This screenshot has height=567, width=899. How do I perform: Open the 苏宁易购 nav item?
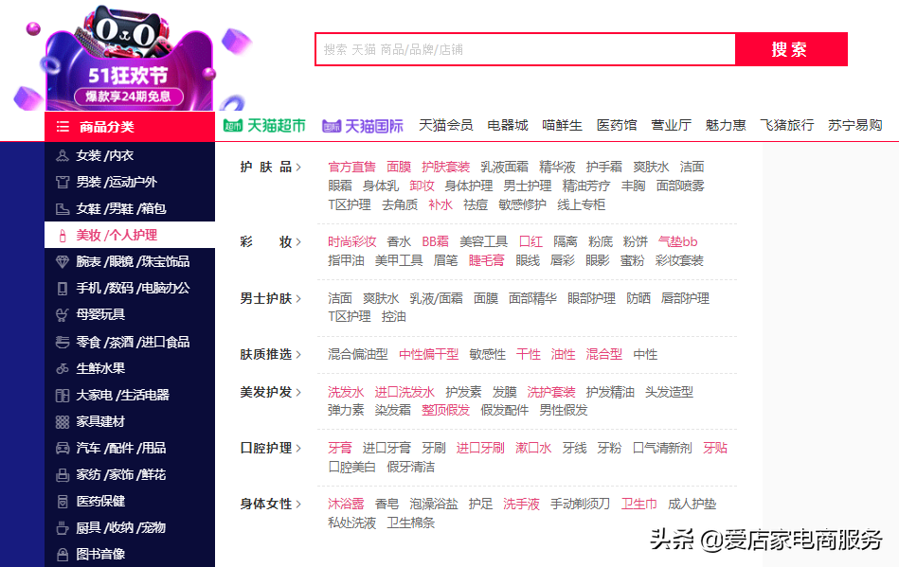[x=854, y=126]
